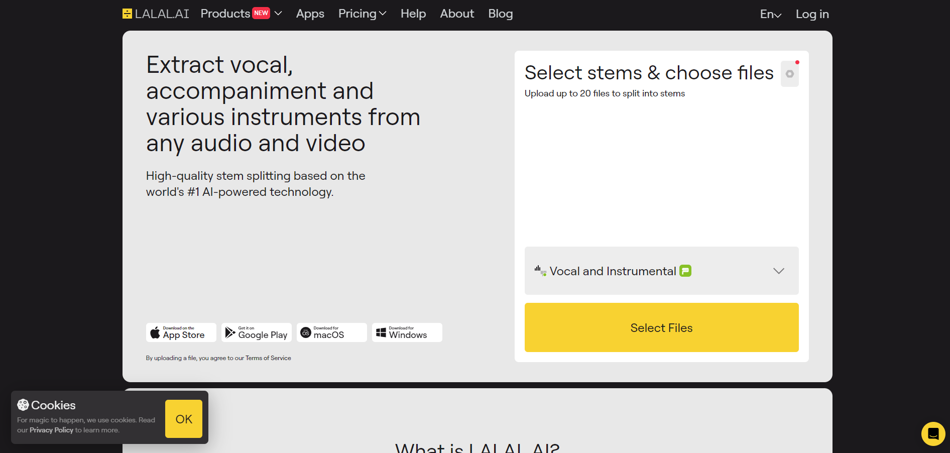The image size is (950, 453).
Task: Click the settings icon with red dot
Action: click(x=790, y=74)
